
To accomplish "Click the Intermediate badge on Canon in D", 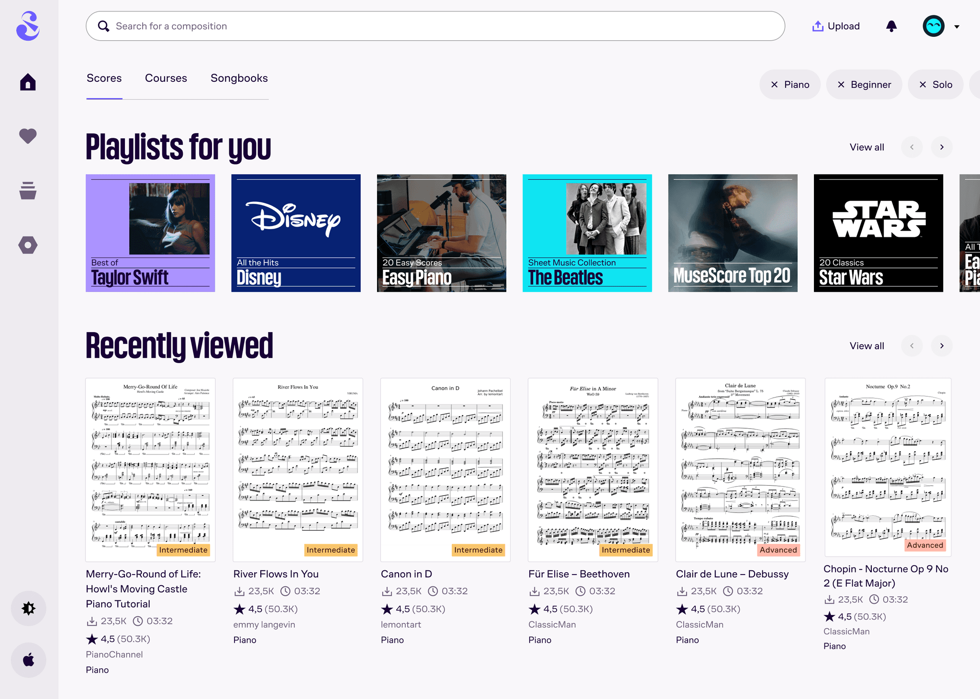I will 479,550.
